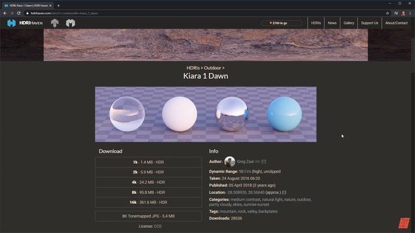Open the Chrome profile avatar
The image size is (415, 233).
pos(403,13)
